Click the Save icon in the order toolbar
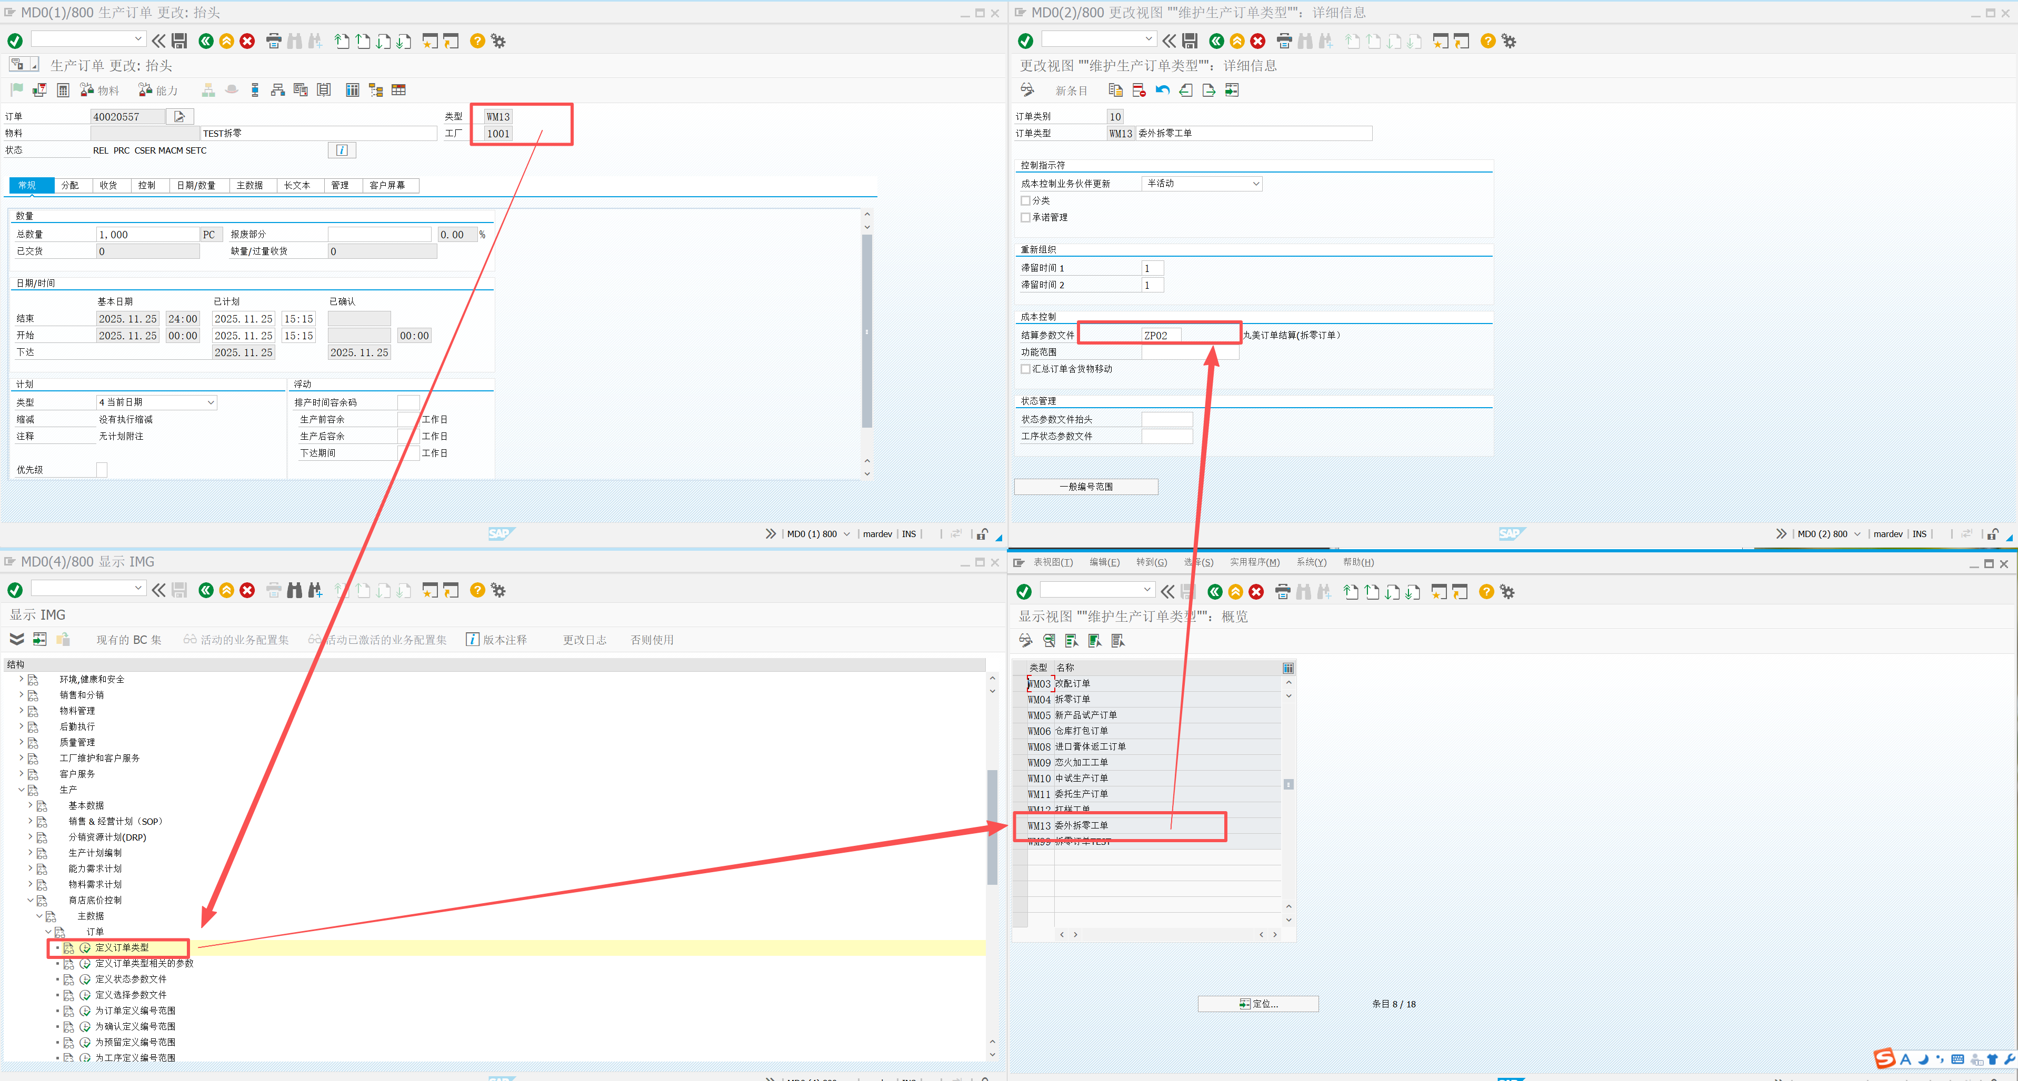The image size is (2018, 1081). (x=178, y=41)
